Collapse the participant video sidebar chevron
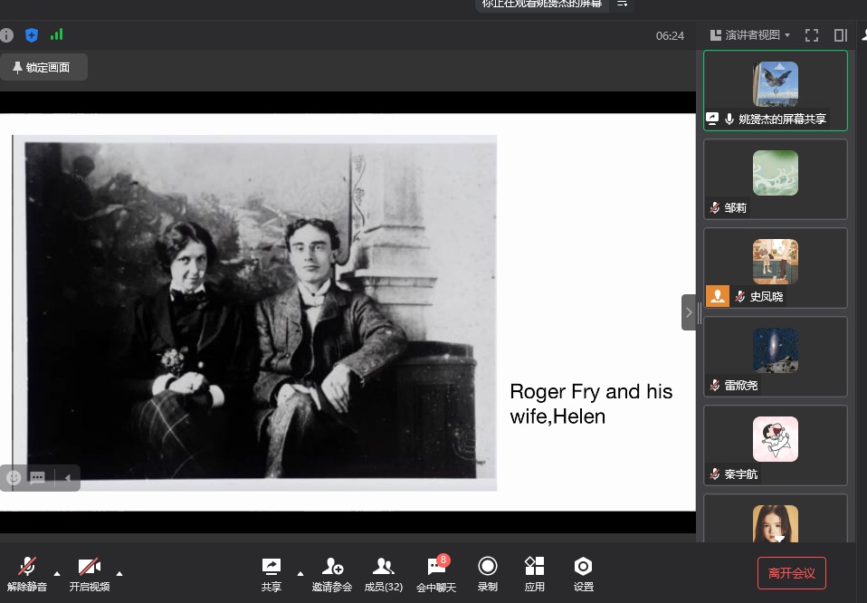The height and width of the screenshot is (603, 867). 689,312
